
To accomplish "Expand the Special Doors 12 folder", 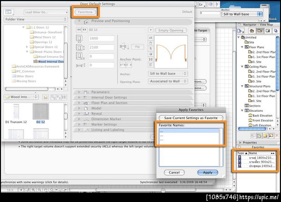I will (x=27, y=47).
